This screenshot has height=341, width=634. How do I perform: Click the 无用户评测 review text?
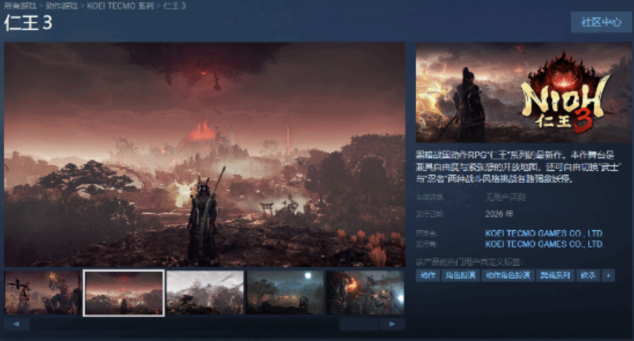click(505, 197)
